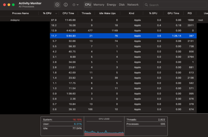The width and height of the screenshot is (208, 137).
Task: Click the Idle 77.54% value
Action: 77,128
